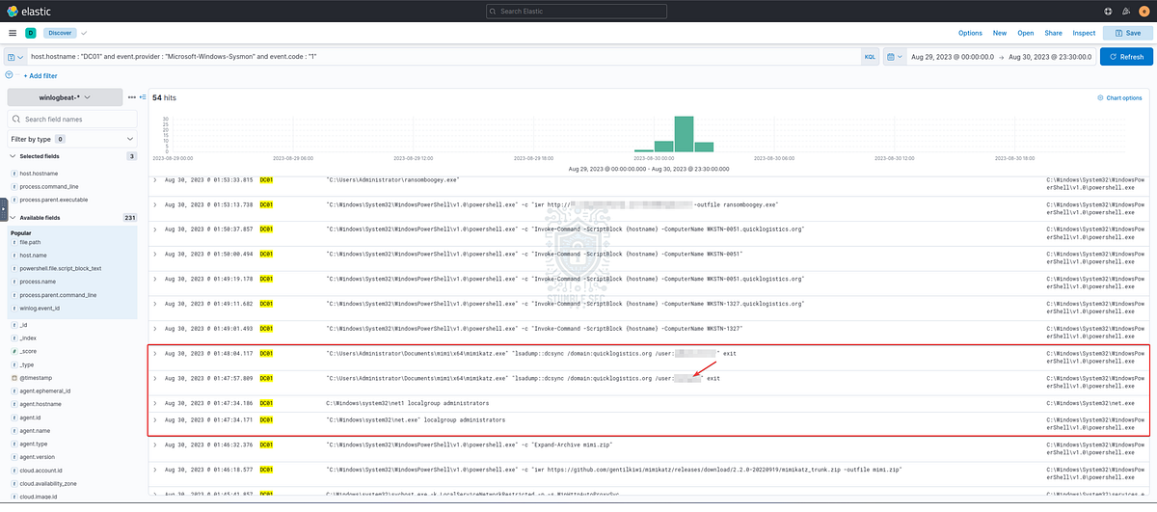
Task: Click the agent.hostname field type icon
Action: tap(13, 404)
